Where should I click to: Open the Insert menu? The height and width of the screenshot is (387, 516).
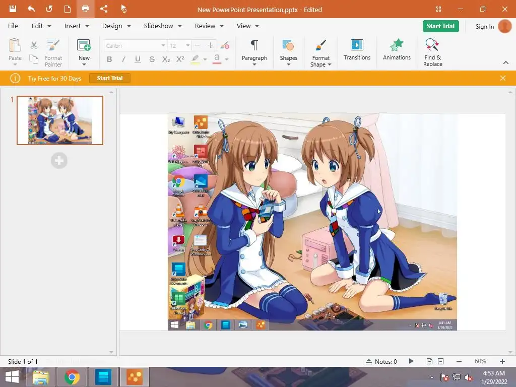click(x=77, y=26)
